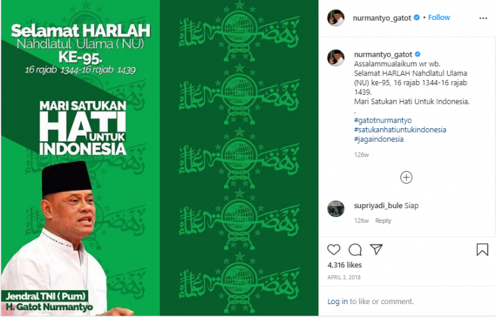Click the green HARLAH post image

pos(160,158)
